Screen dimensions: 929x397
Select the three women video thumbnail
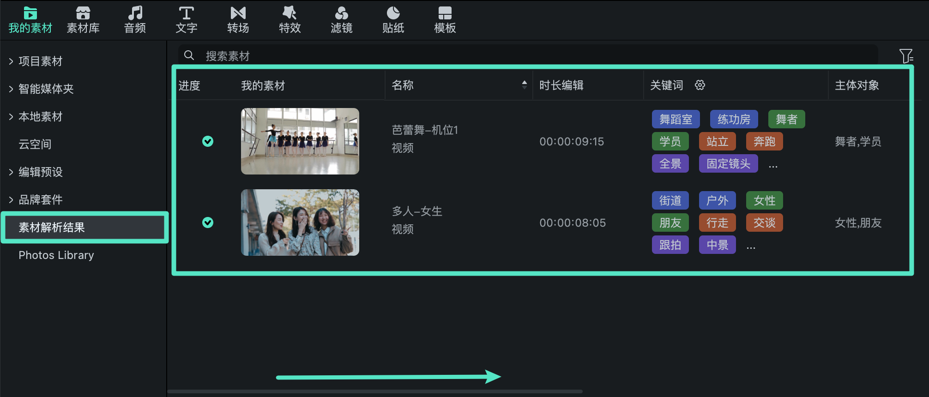point(300,223)
